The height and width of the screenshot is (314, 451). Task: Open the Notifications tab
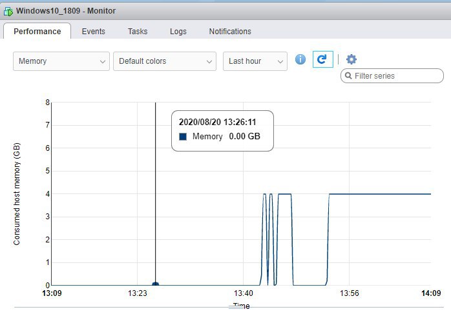point(230,32)
